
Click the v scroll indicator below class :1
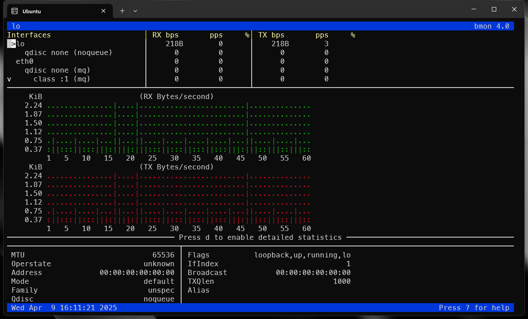(9, 79)
